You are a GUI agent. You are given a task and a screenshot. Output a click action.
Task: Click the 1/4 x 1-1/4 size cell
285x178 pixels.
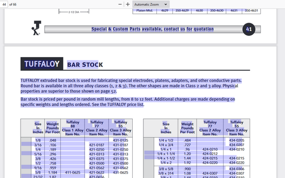tap(166, 153)
